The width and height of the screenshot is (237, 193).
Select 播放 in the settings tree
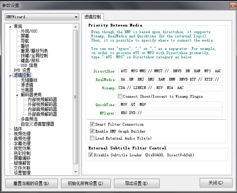(x=25, y=46)
